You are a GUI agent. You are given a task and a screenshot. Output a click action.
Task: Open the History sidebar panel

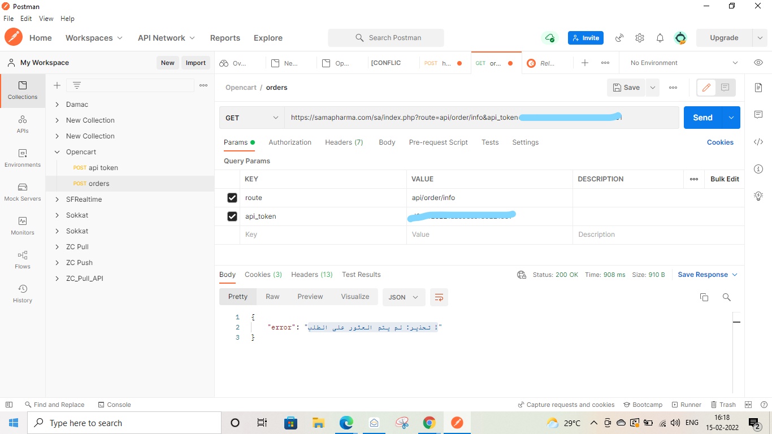(23, 294)
